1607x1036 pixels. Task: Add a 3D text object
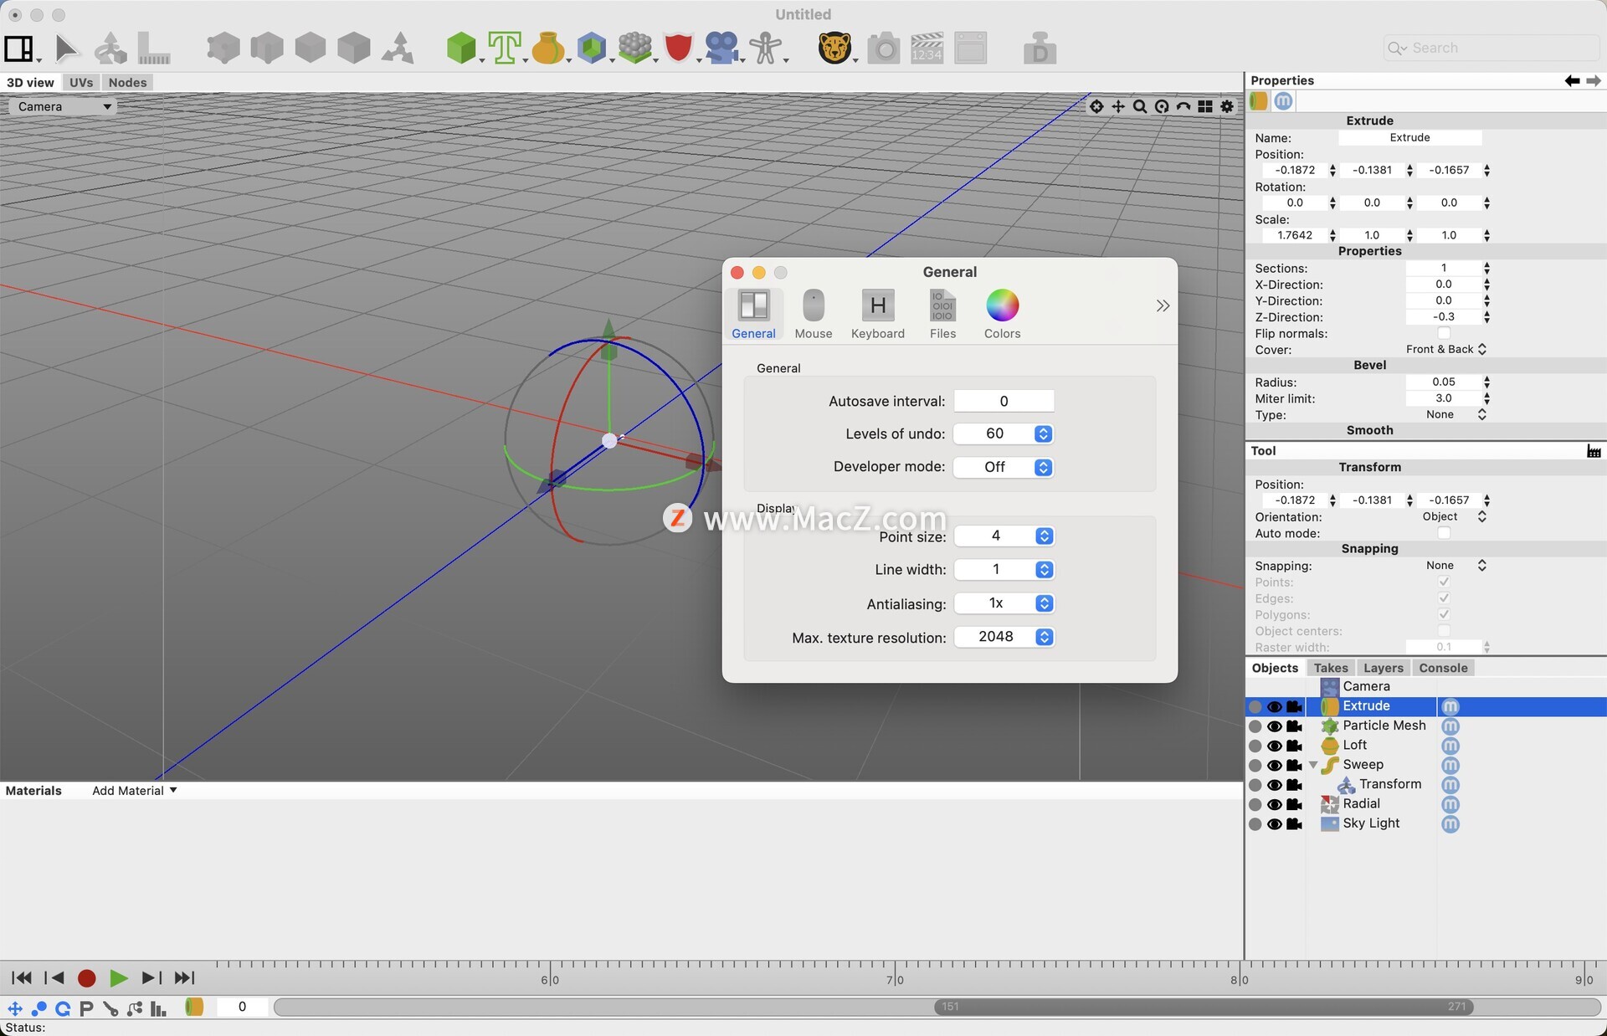coord(505,49)
